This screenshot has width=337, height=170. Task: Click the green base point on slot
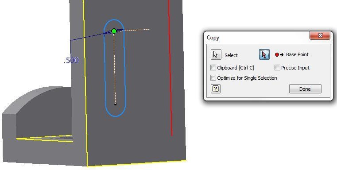tap(114, 31)
